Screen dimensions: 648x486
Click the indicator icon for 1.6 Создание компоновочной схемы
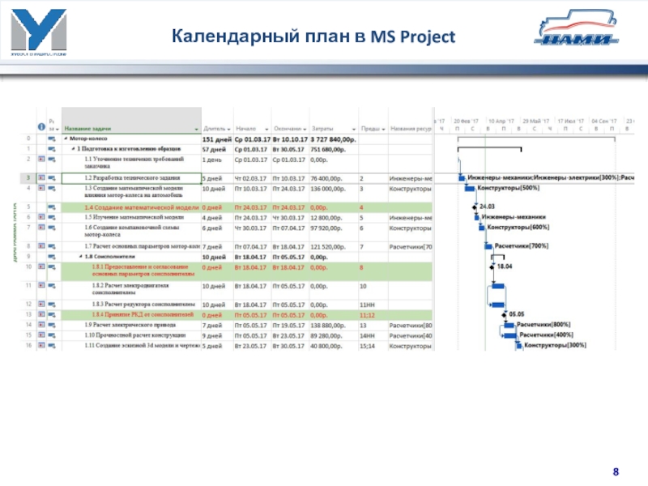pos(41,228)
